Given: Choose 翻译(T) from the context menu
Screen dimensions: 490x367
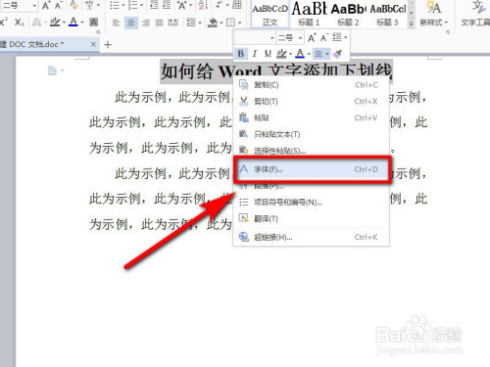Looking at the screenshot, I should click(311, 218).
